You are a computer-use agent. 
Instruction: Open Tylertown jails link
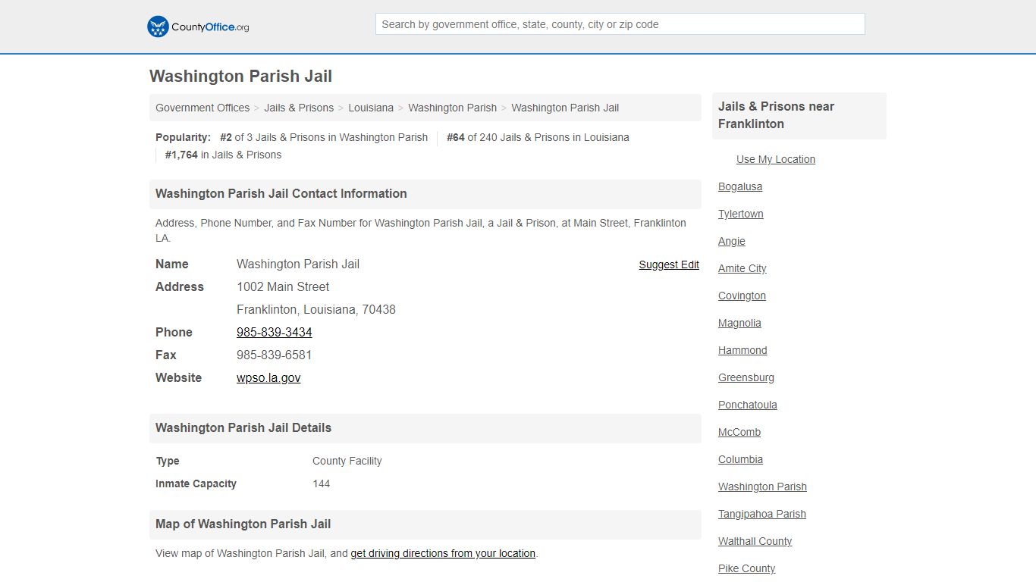tap(741, 214)
